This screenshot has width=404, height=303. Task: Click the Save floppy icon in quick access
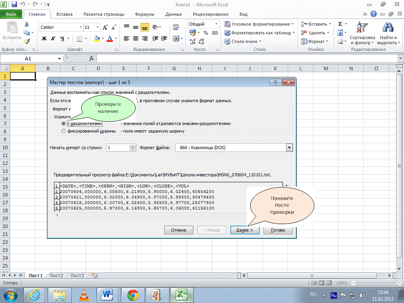point(14,4)
